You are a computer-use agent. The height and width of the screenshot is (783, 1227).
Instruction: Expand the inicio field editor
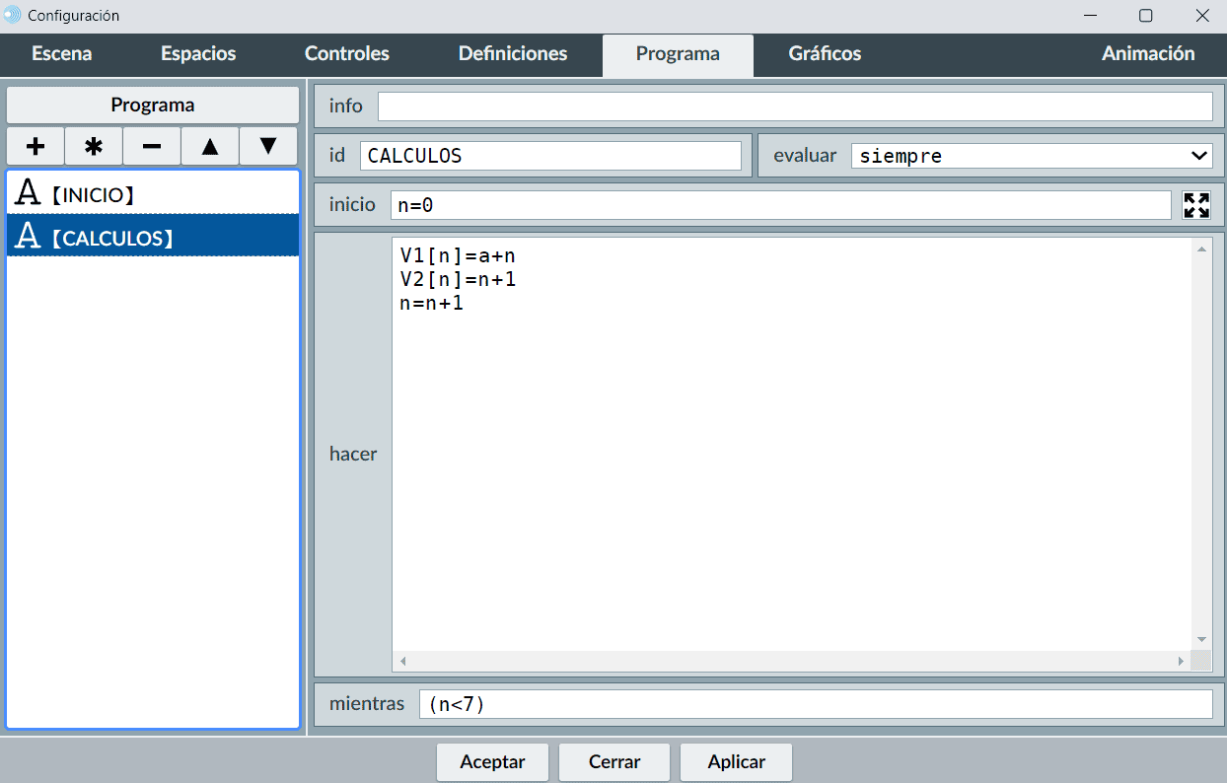tap(1196, 205)
